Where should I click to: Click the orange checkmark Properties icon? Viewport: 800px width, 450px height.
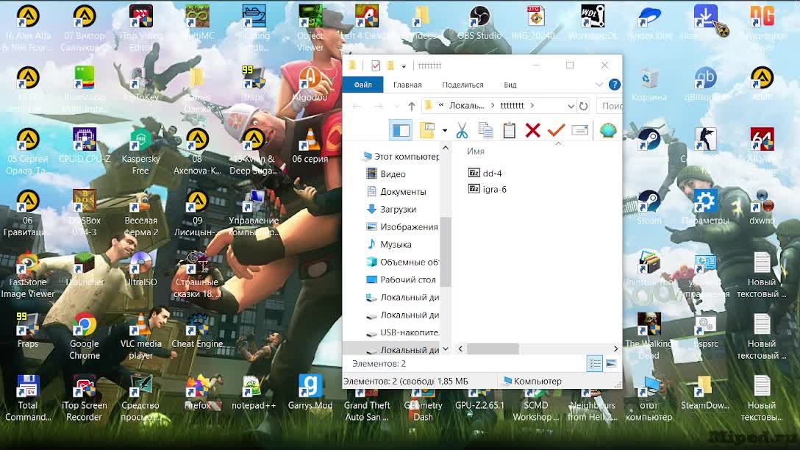tap(556, 131)
